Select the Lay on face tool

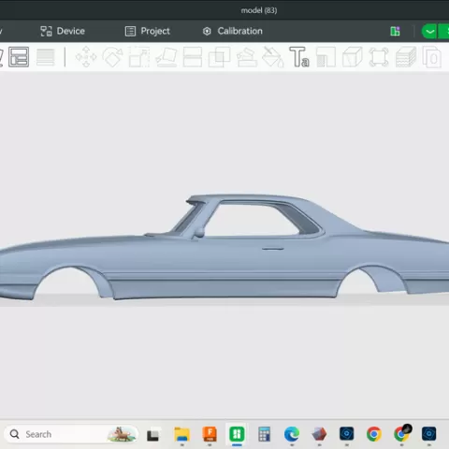pyautogui.click(x=167, y=57)
